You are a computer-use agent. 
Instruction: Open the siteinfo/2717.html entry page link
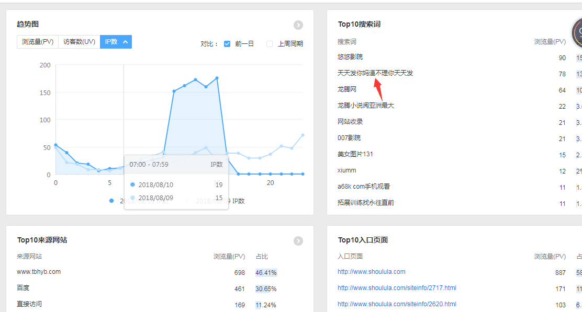[396, 288]
